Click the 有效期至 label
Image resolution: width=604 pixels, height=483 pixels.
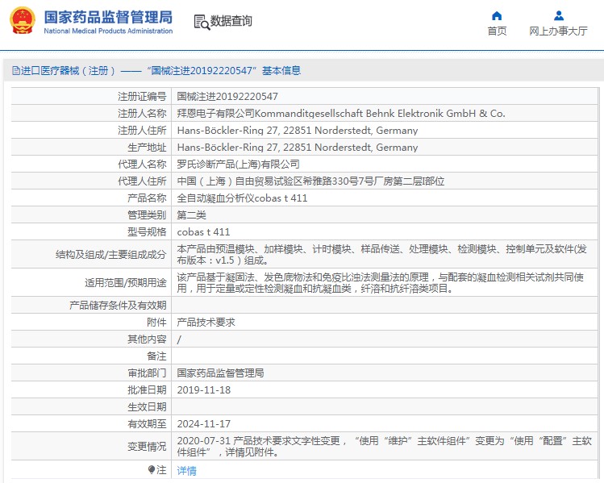[147, 423]
